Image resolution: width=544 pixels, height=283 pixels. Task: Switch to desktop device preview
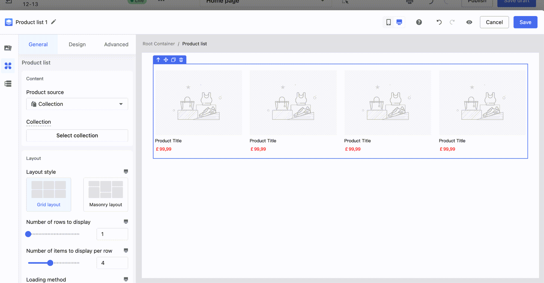point(399,22)
